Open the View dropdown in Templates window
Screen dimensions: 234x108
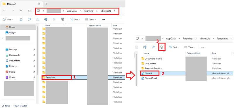pos(190,47)
